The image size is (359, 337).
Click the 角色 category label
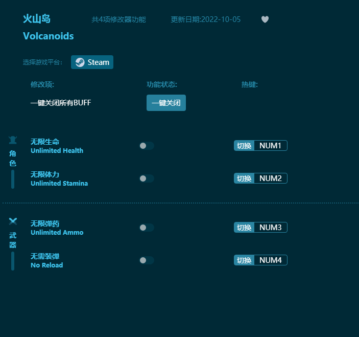(13, 158)
